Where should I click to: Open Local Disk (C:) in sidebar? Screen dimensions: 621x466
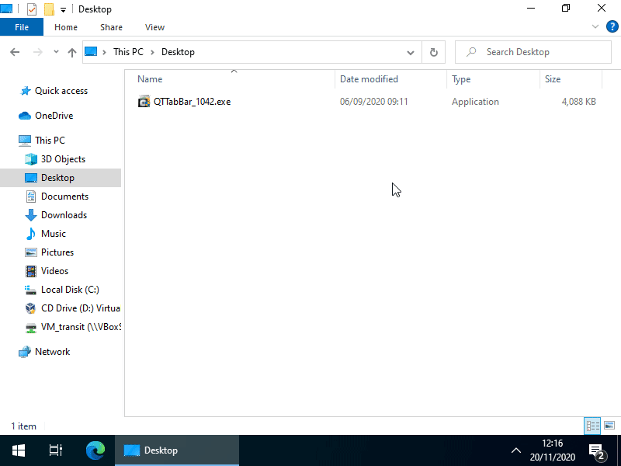pyautogui.click(x=70, y=289)
